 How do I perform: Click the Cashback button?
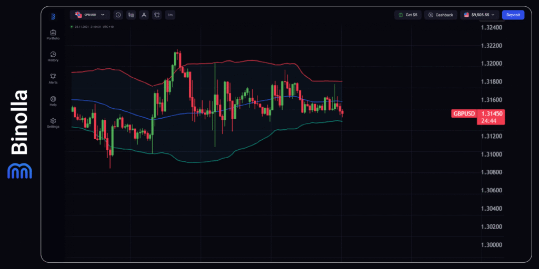pos(441,15)
